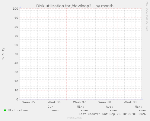This screenshot has width=150, height=121.
Task: Click the 0 y-axis value
Action: tap(17, 100)
